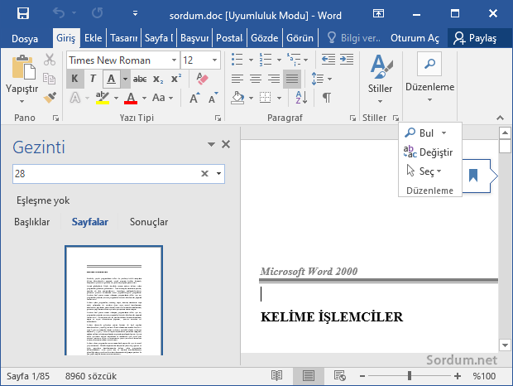
Task: Center the text
Action: pyautogui.click(x=256, y=79)
